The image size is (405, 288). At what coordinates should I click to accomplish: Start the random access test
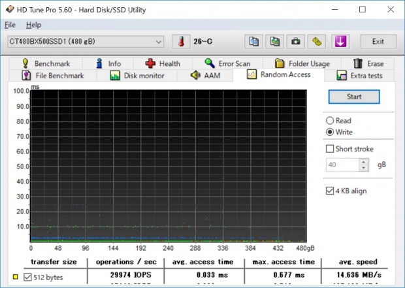click(x=354, y=97)
